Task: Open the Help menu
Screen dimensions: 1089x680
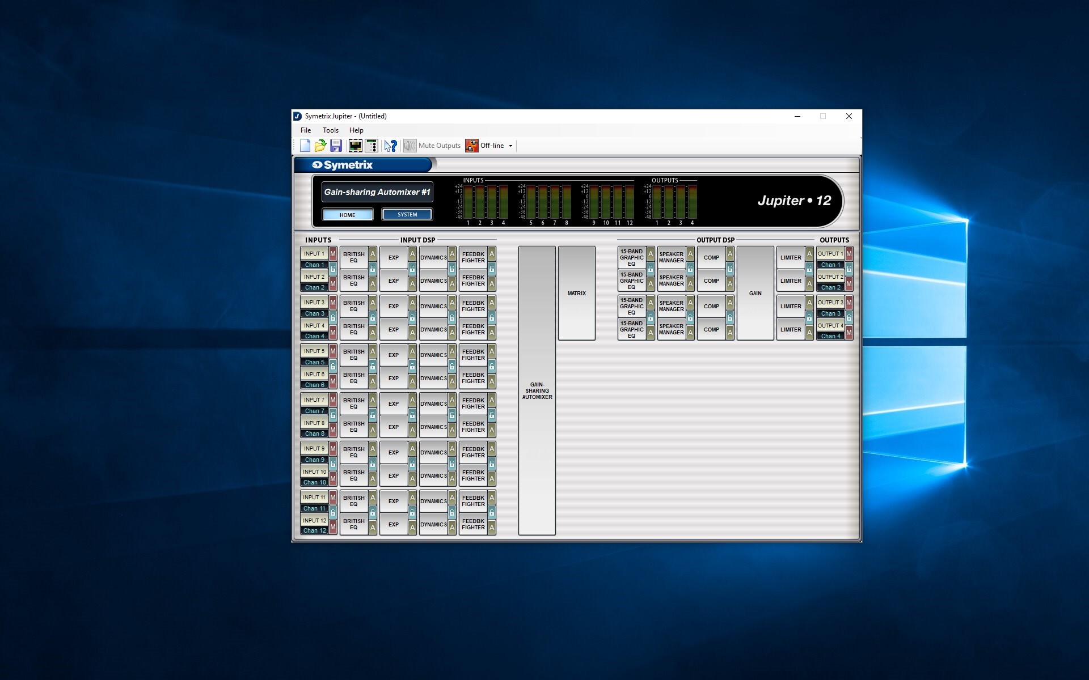Action: pos(356,130)
